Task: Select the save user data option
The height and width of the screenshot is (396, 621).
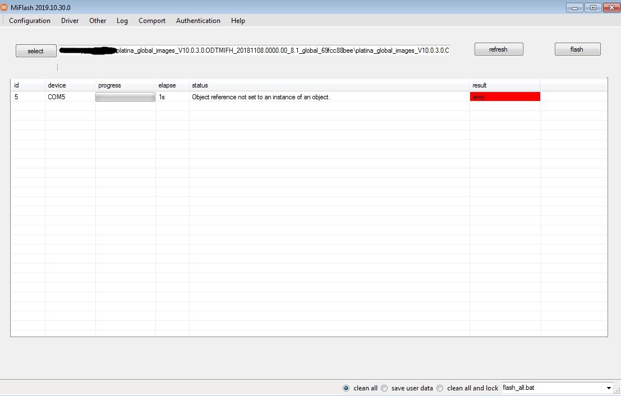Action: tap(384, 388)
